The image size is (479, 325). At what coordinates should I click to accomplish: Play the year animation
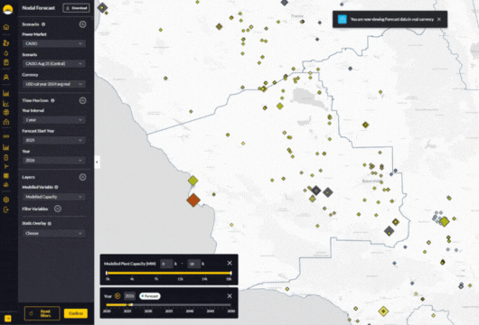[x=117, y=296]
